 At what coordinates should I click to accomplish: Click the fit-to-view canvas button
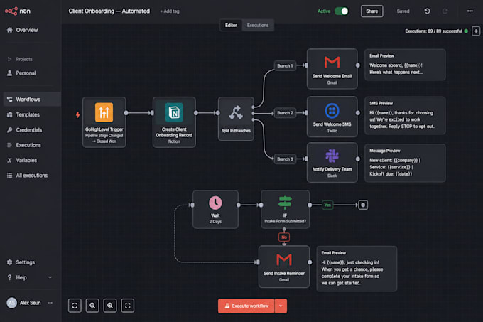coord(75,306)
